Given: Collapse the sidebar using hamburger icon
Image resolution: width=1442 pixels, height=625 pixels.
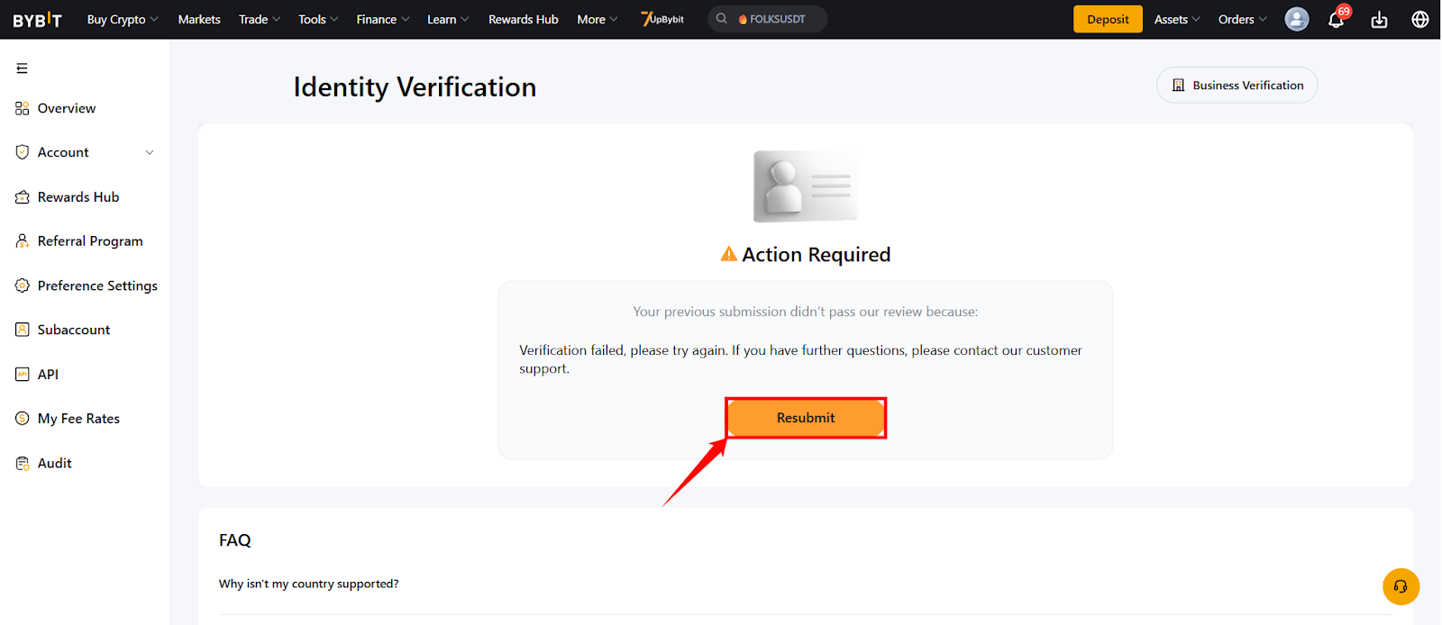Looking at the screenshot, I should tap(23, 68).
